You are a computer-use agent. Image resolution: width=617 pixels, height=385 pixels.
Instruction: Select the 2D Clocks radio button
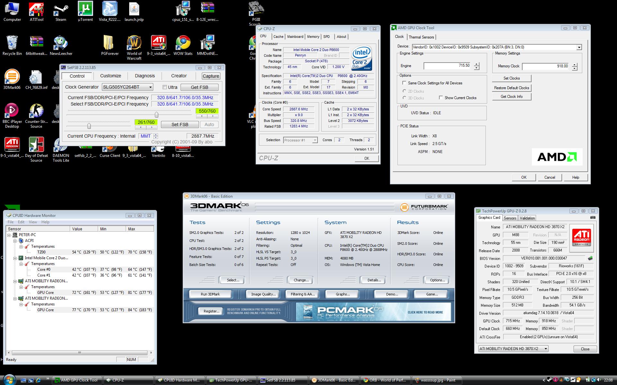point(404,91)
